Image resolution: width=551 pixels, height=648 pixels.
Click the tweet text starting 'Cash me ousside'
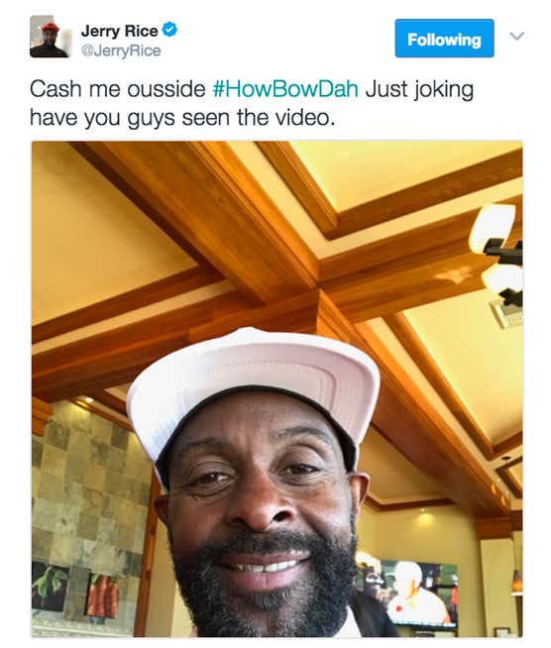252,103
